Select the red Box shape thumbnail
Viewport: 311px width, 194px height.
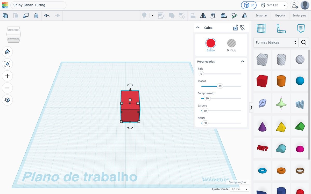pos(262,81)
